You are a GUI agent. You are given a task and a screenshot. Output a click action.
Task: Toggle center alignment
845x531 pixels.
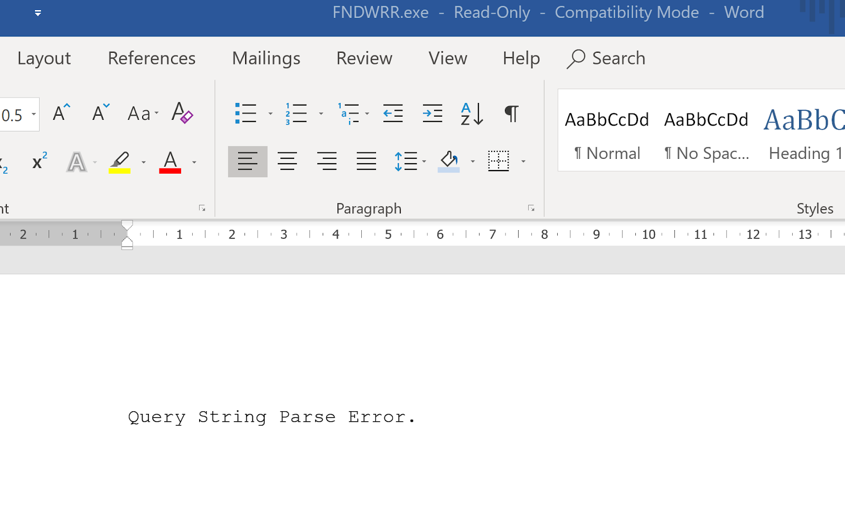287,162
